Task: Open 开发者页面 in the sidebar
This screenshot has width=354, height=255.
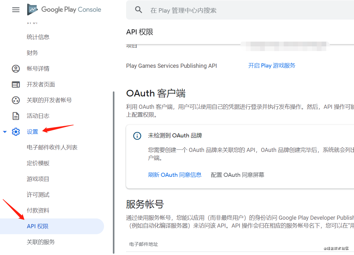Action: pos(41,84)
